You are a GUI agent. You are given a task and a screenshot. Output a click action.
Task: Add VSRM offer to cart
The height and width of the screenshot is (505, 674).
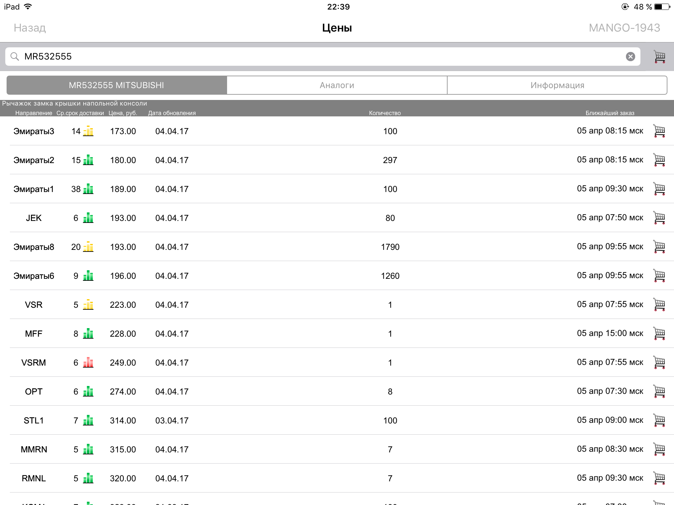coord(659,363)
